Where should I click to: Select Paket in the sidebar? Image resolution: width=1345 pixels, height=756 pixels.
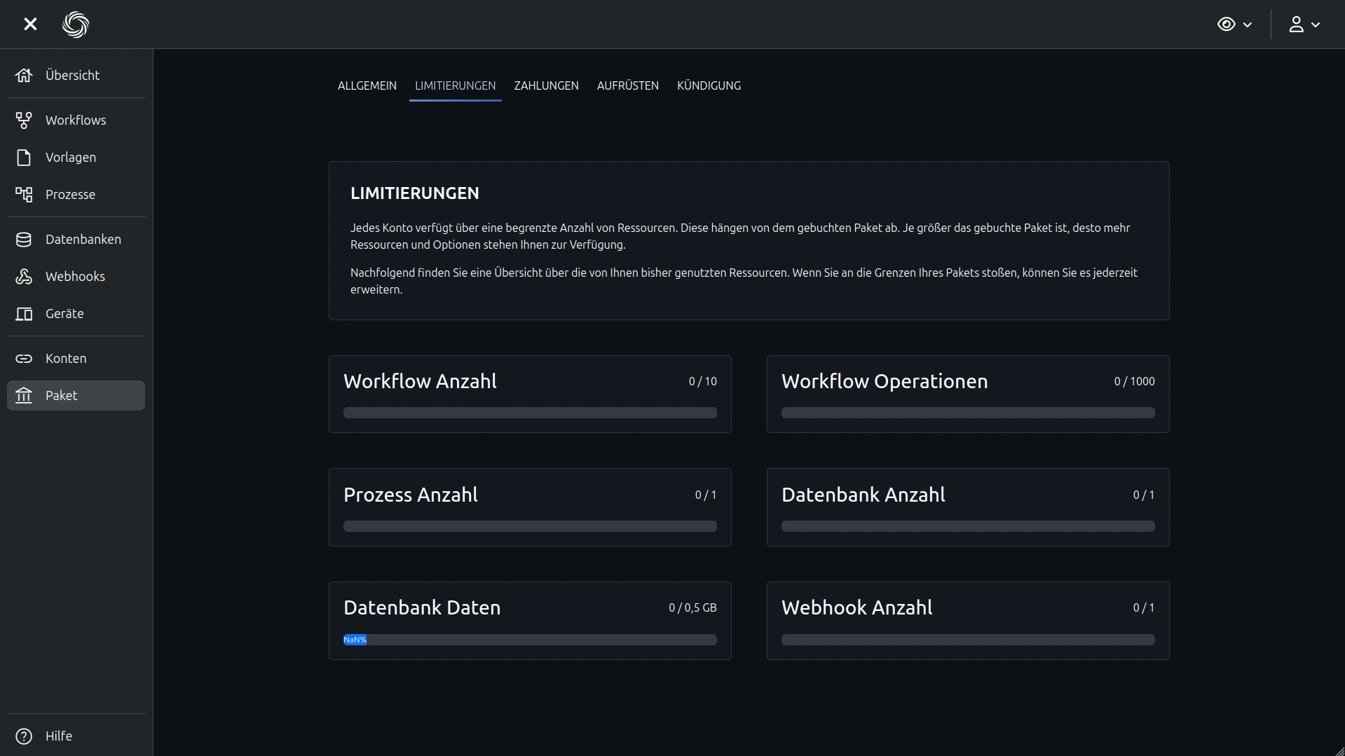click(76, 395)
